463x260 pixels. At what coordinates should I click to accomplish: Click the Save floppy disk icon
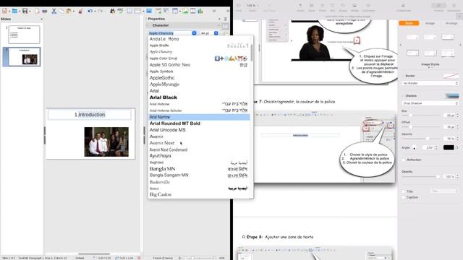(x=25, y=11)
